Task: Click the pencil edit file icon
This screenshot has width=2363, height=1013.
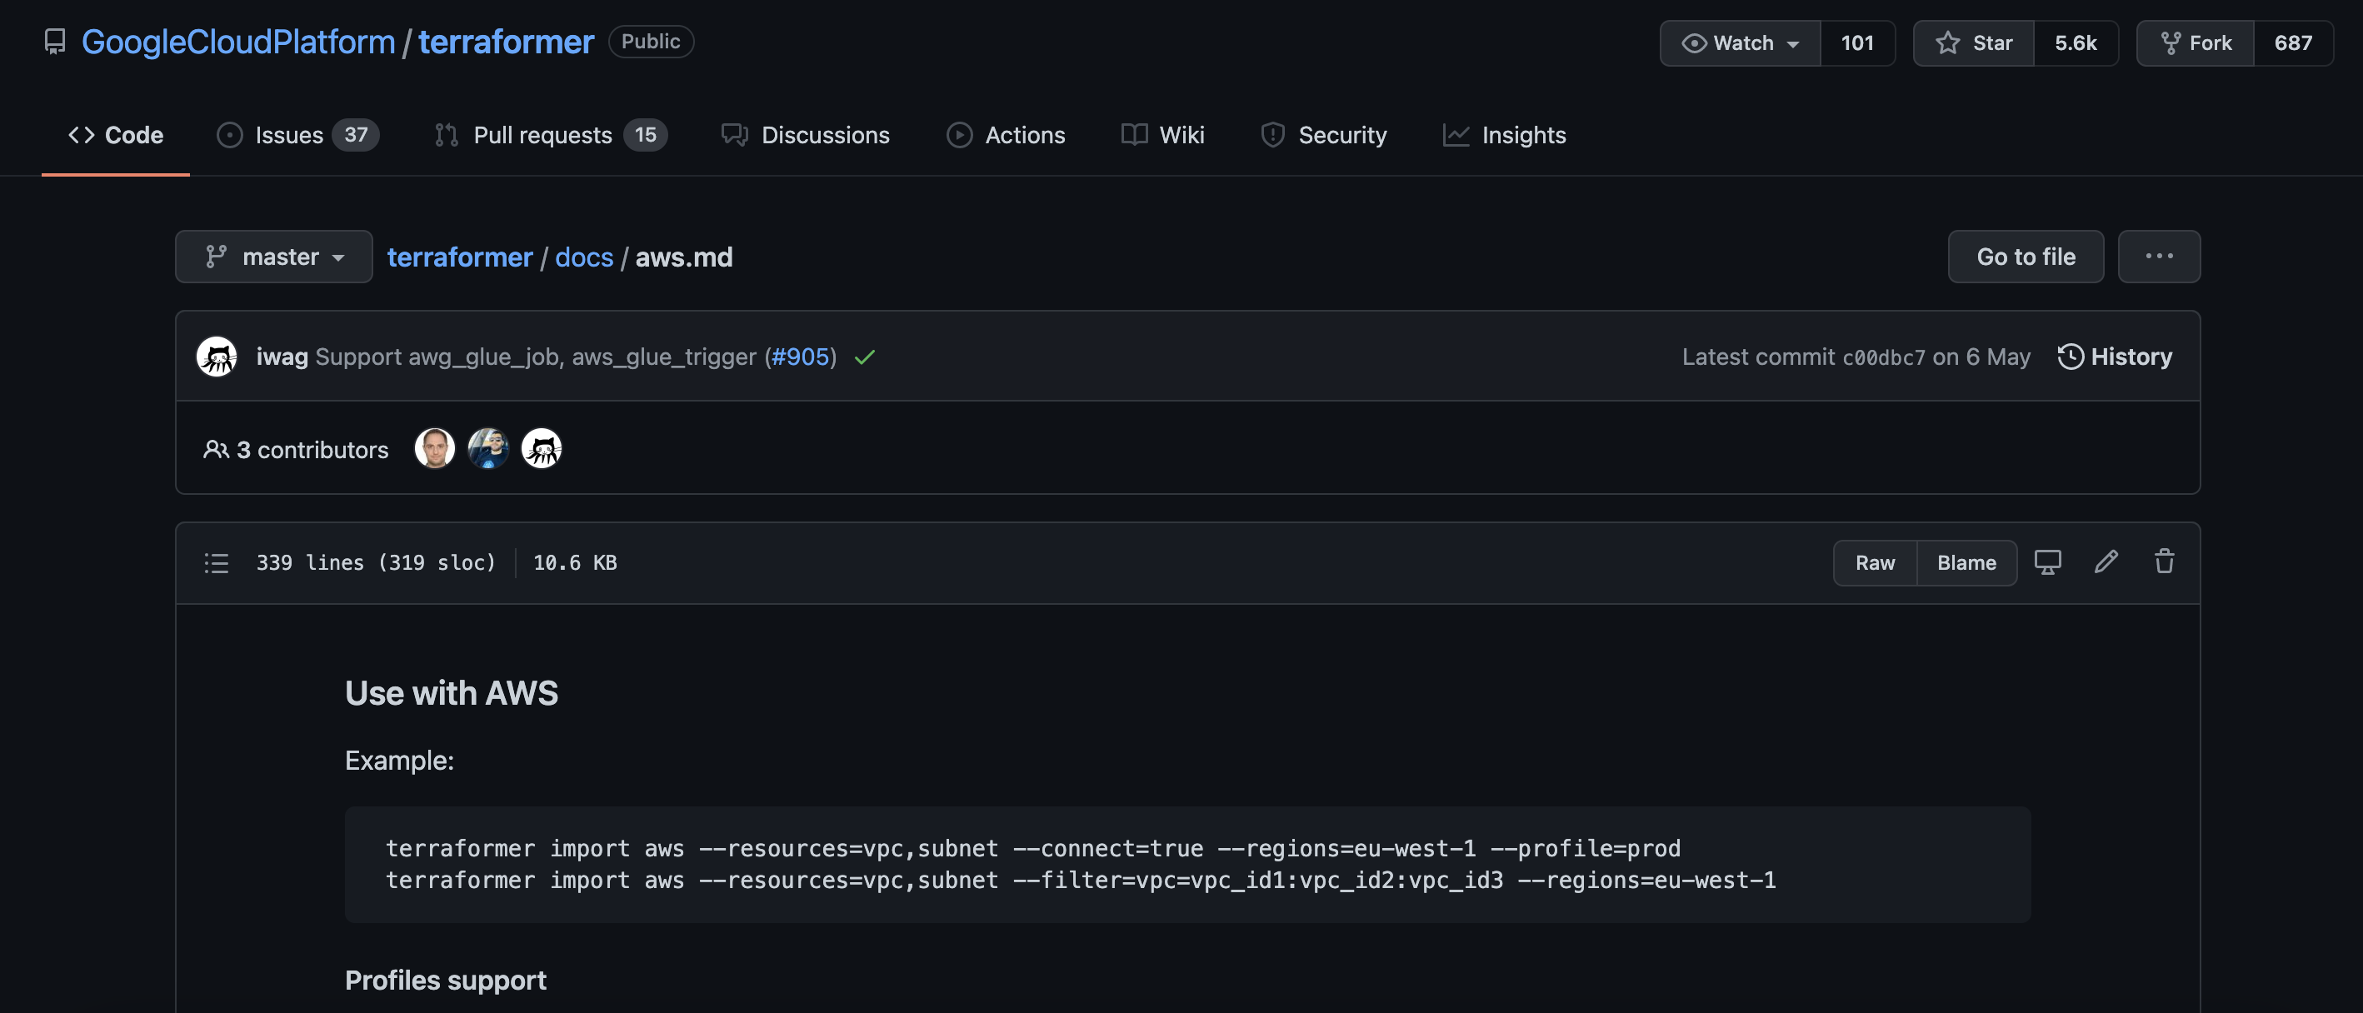Action: pyautogui.click(x=2106, y=562)
